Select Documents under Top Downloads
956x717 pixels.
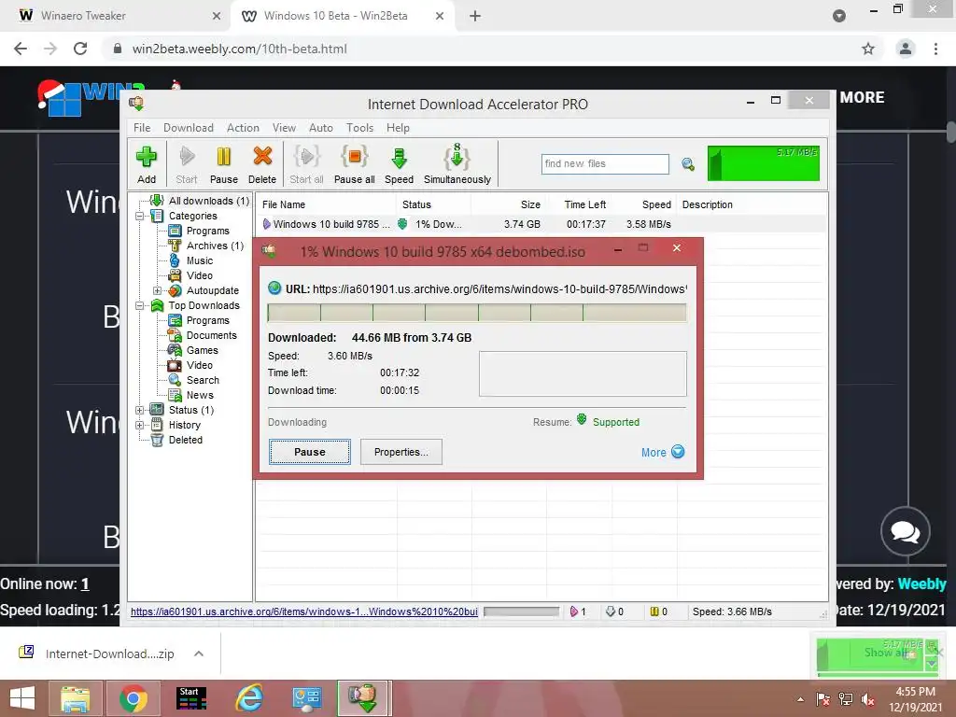[x=212, y=335]
